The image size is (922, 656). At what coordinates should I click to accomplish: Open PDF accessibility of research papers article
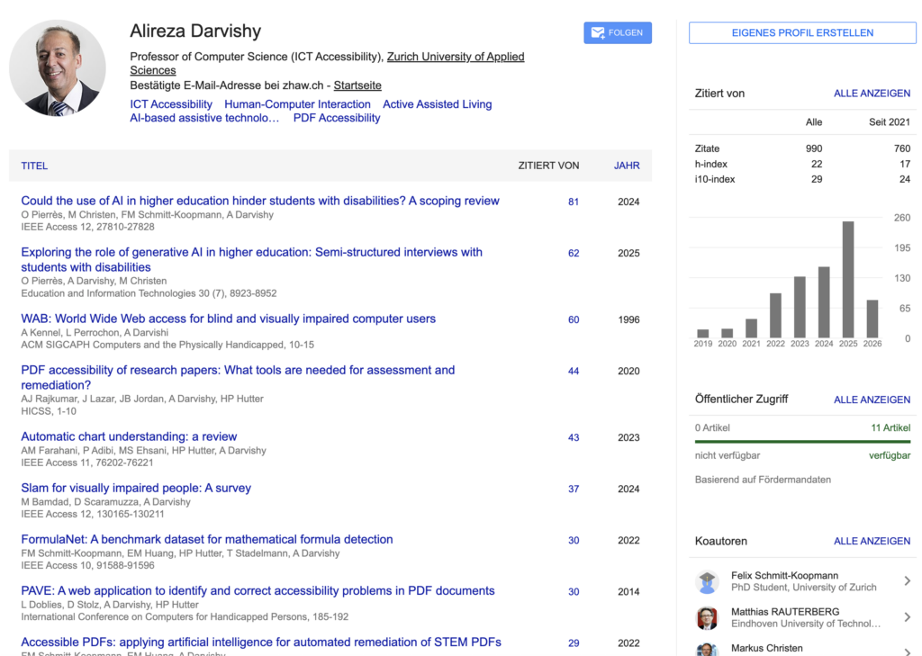238,377
